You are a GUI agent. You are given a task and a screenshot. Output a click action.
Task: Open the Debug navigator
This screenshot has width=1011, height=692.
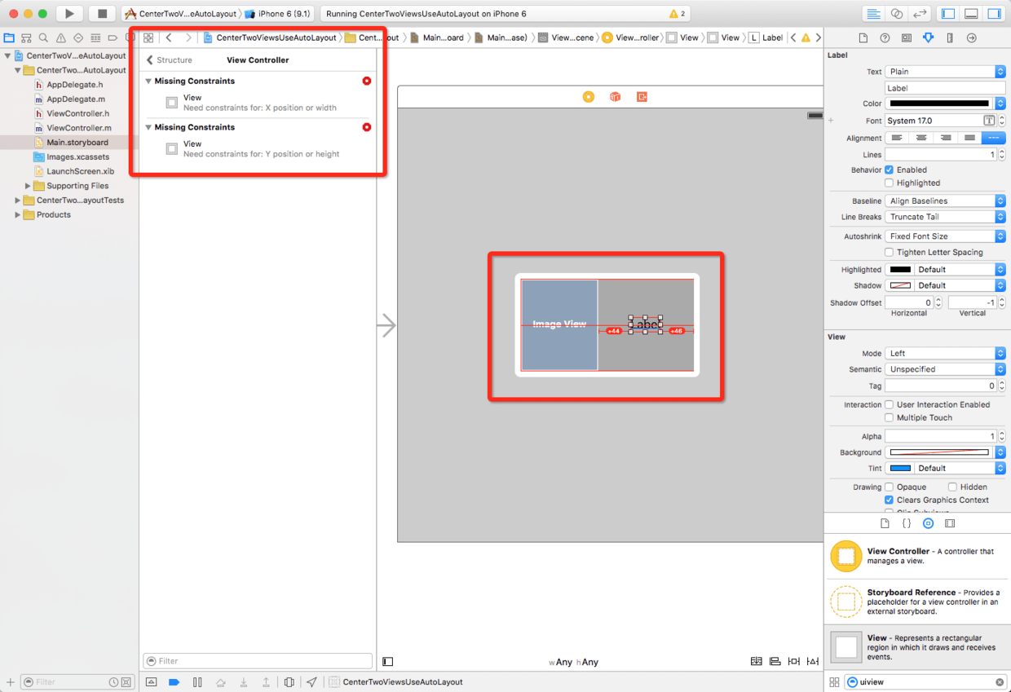pos(95,37)
